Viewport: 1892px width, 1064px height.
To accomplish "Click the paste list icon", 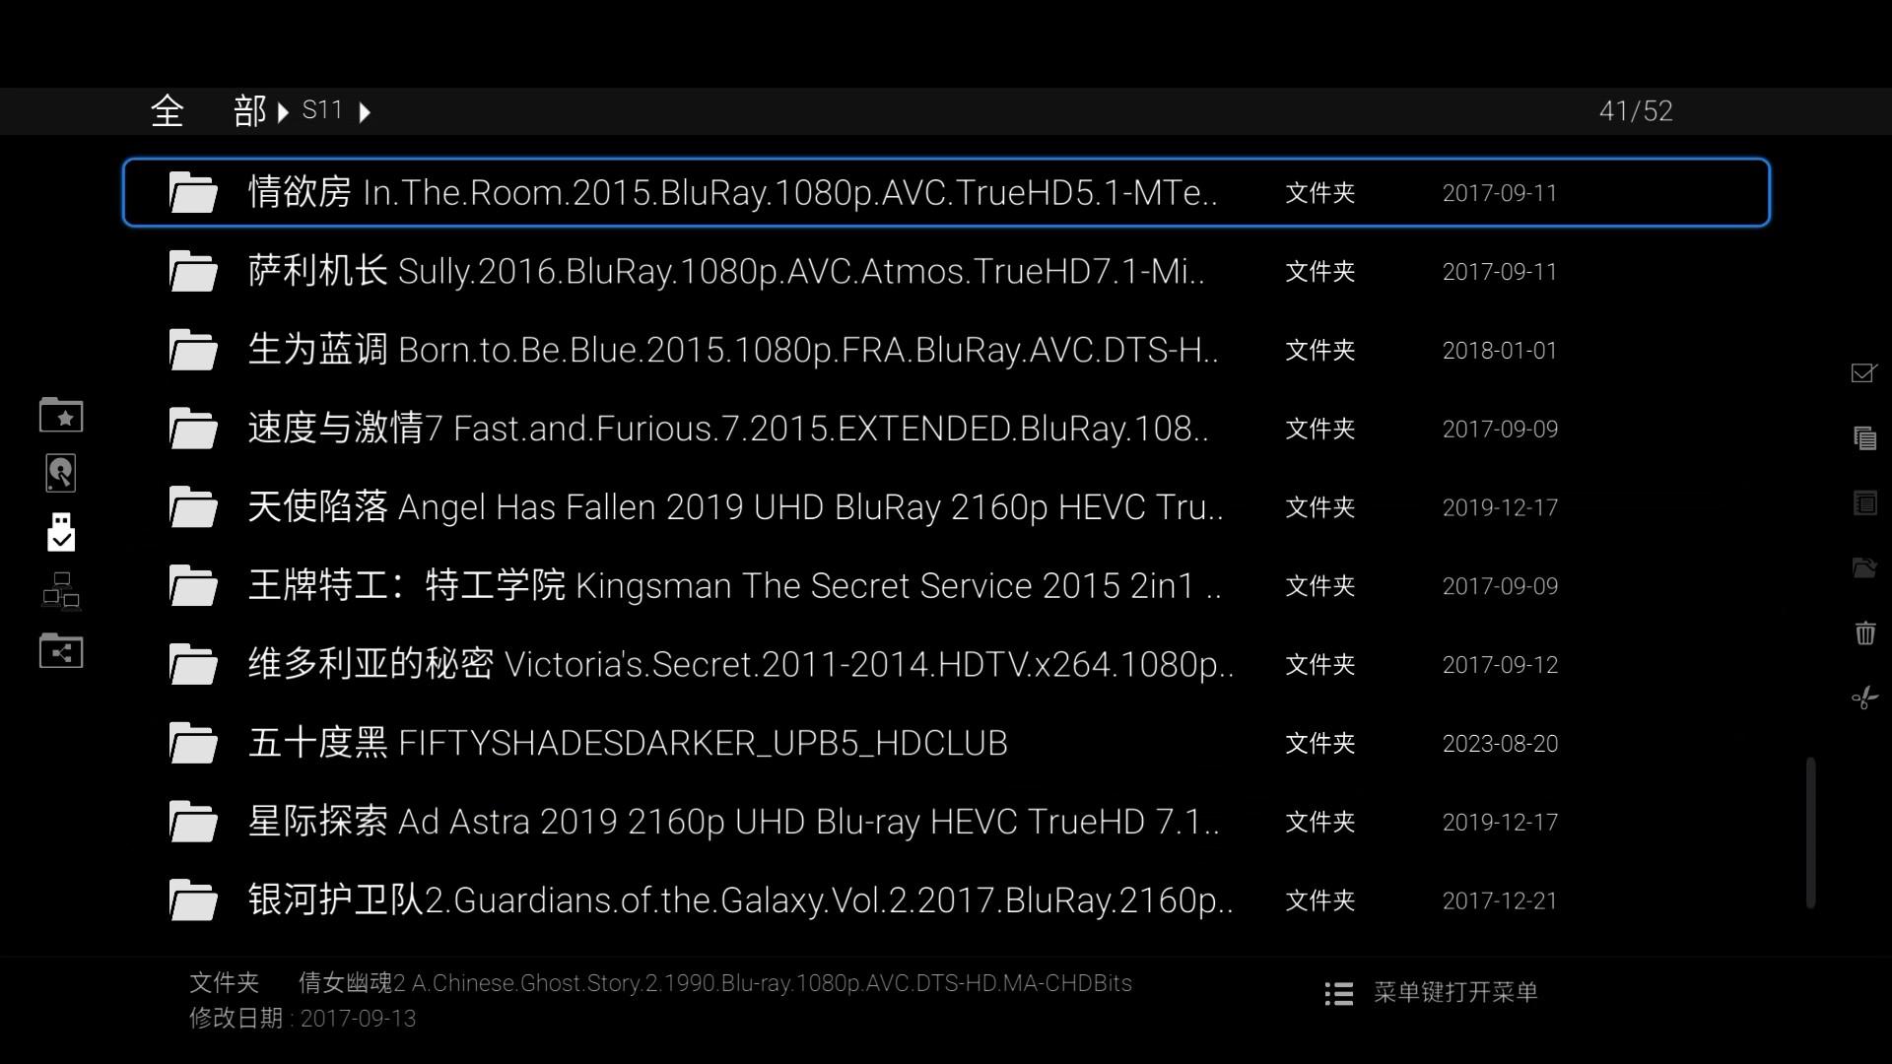I will click(1864, 503).
